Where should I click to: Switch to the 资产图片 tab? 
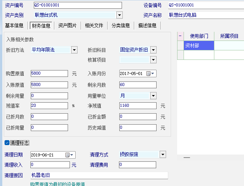click(67, 25)
